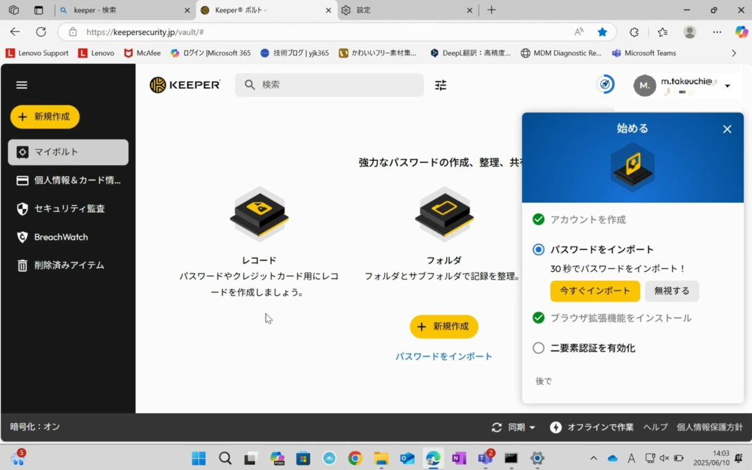Viewport: 752px width, 470px height.
Task: Click the Keeper logo in the header
Action: click(x=185, y=85)
